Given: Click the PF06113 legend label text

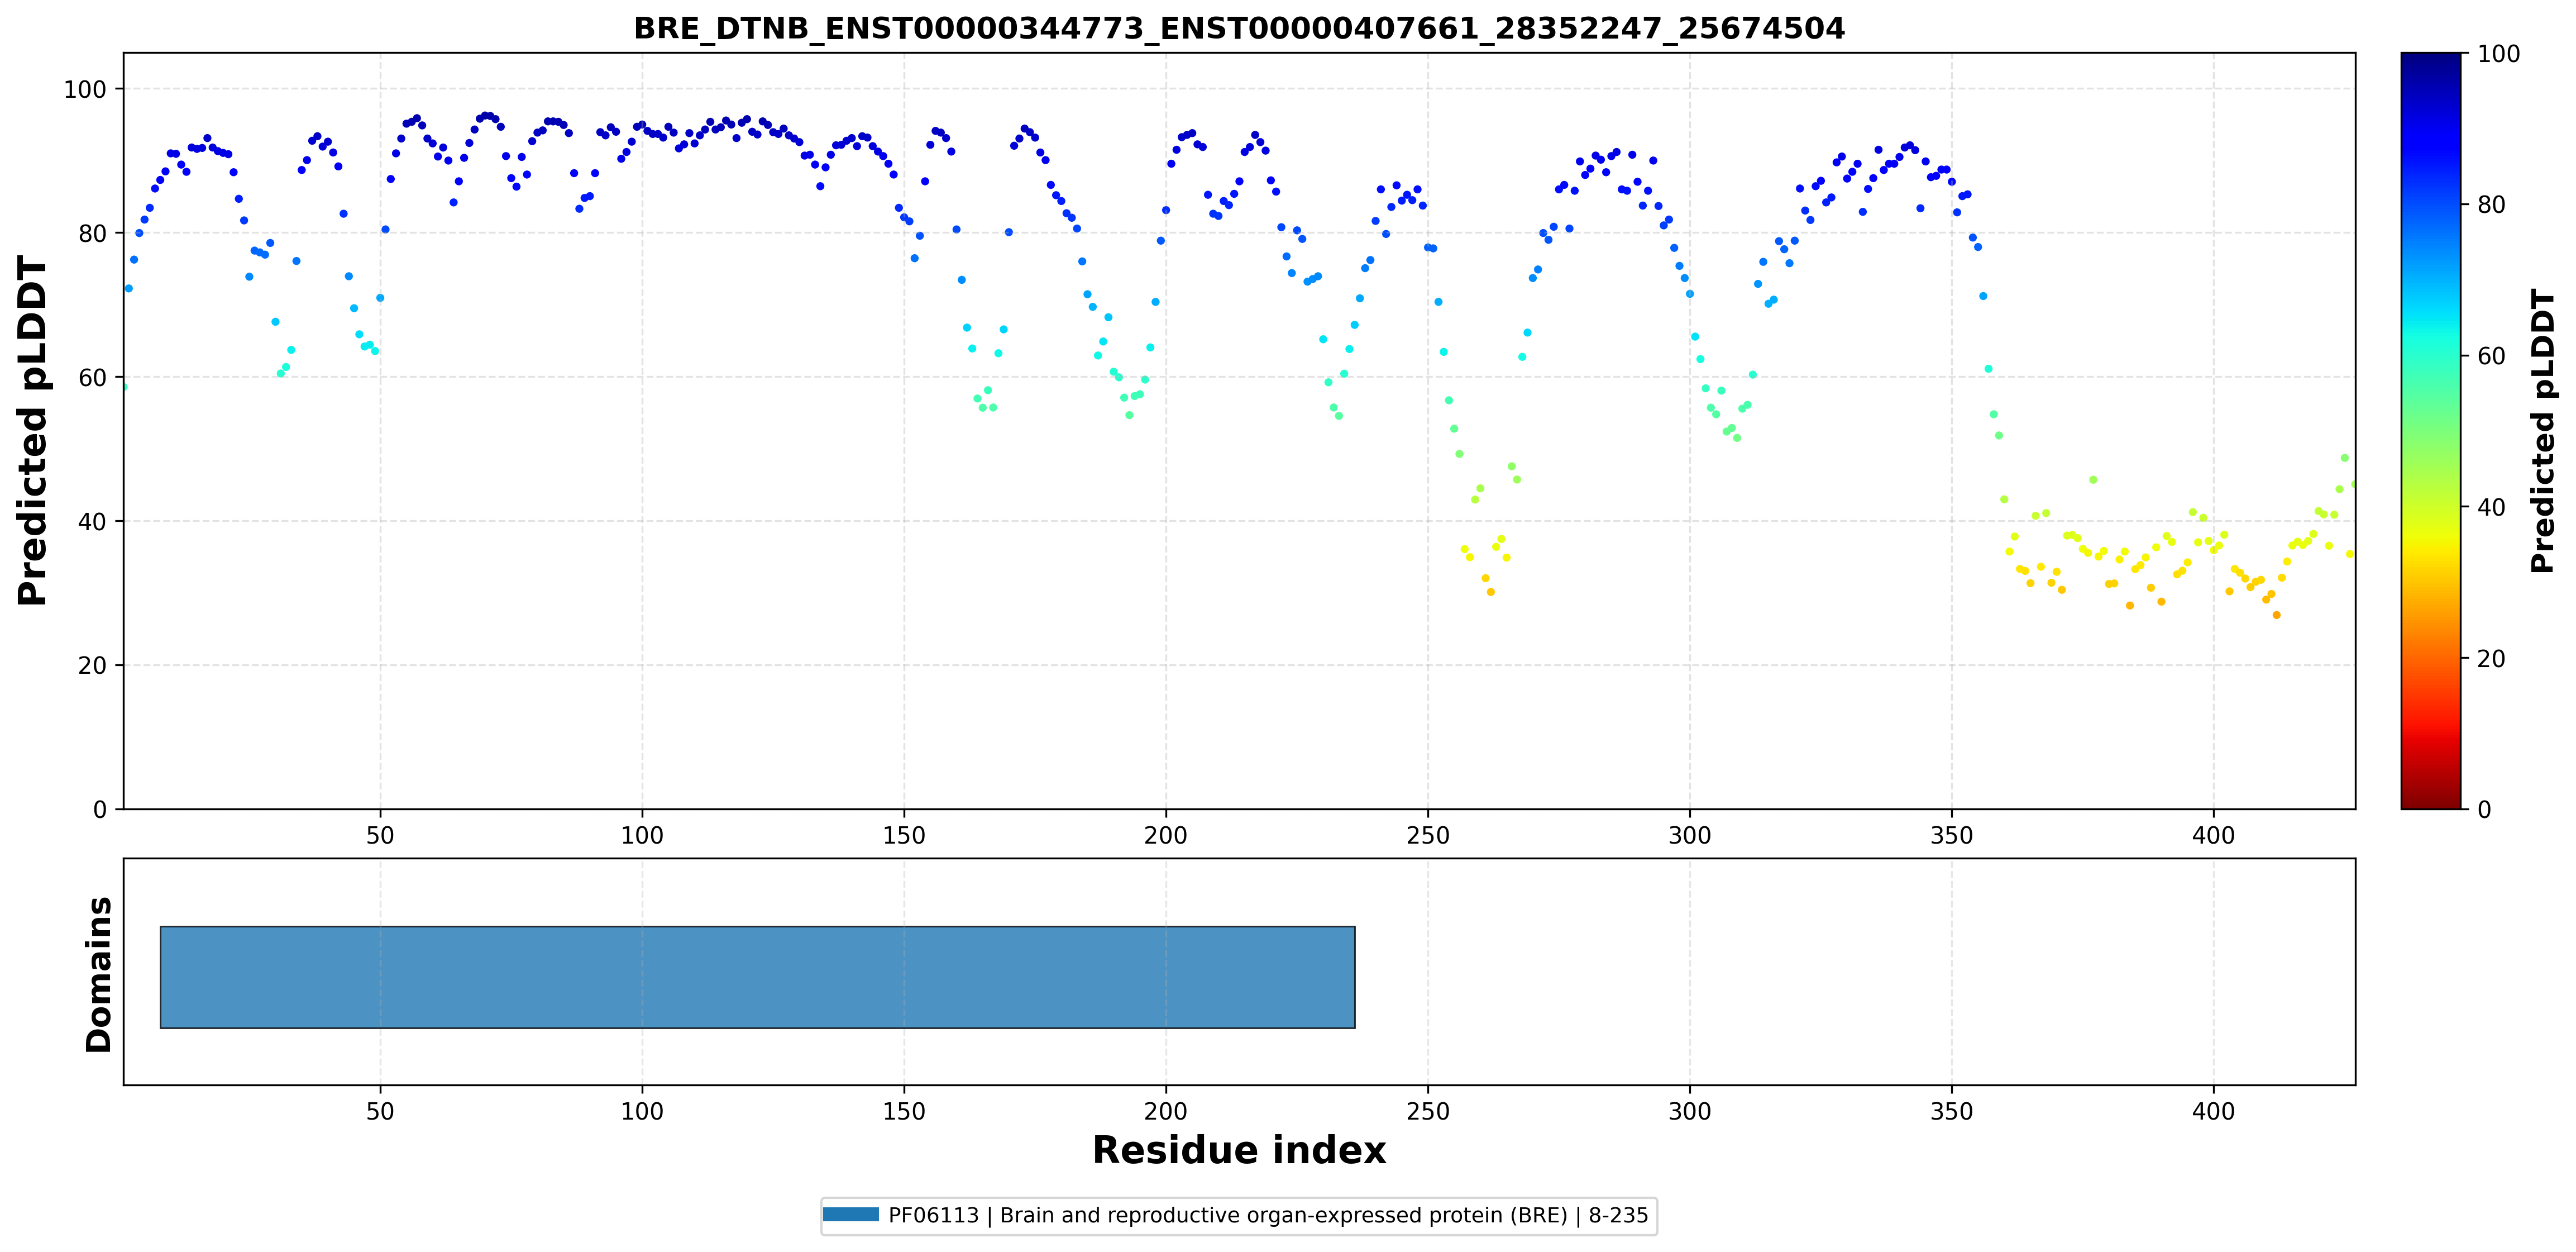Looking at the screenshot, I should point(1268,1215).
